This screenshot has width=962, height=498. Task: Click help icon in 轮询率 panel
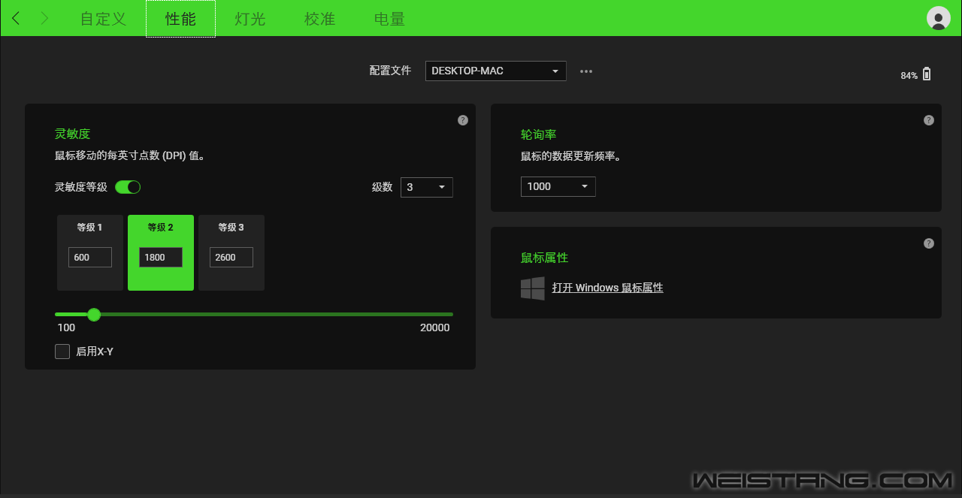coord(929,120)
